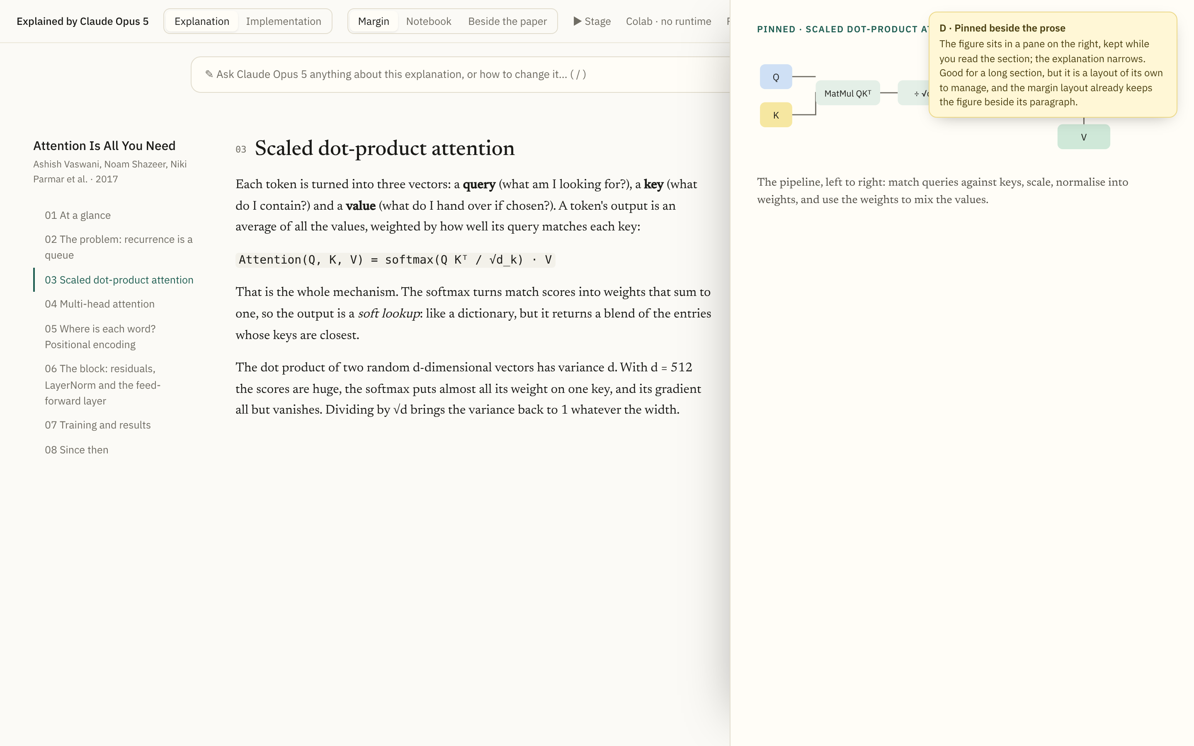Click the Q node in the diagram
Image resolution: width=1194 pixels, height=746 pixels.
[776, 77]
